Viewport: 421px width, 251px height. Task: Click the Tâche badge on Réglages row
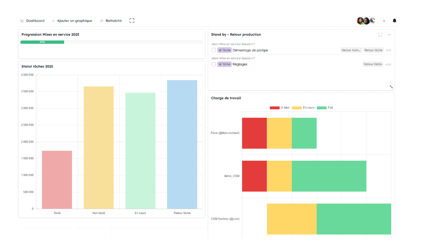[x=224, y=64]
